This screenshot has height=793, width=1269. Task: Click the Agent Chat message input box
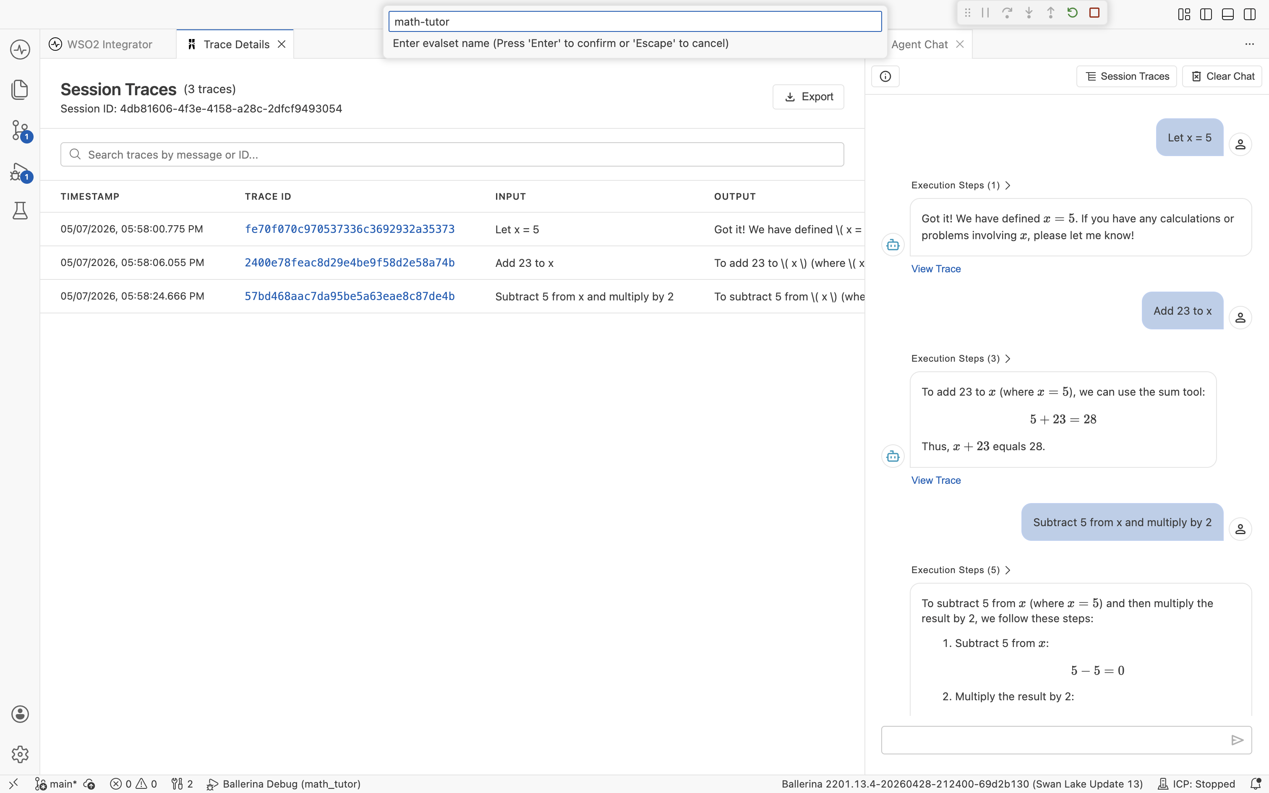(1066, 740)
